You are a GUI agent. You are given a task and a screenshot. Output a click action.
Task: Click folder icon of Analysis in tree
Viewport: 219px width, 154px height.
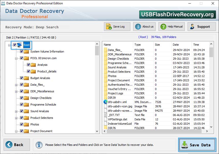click(x=33, y=65)
